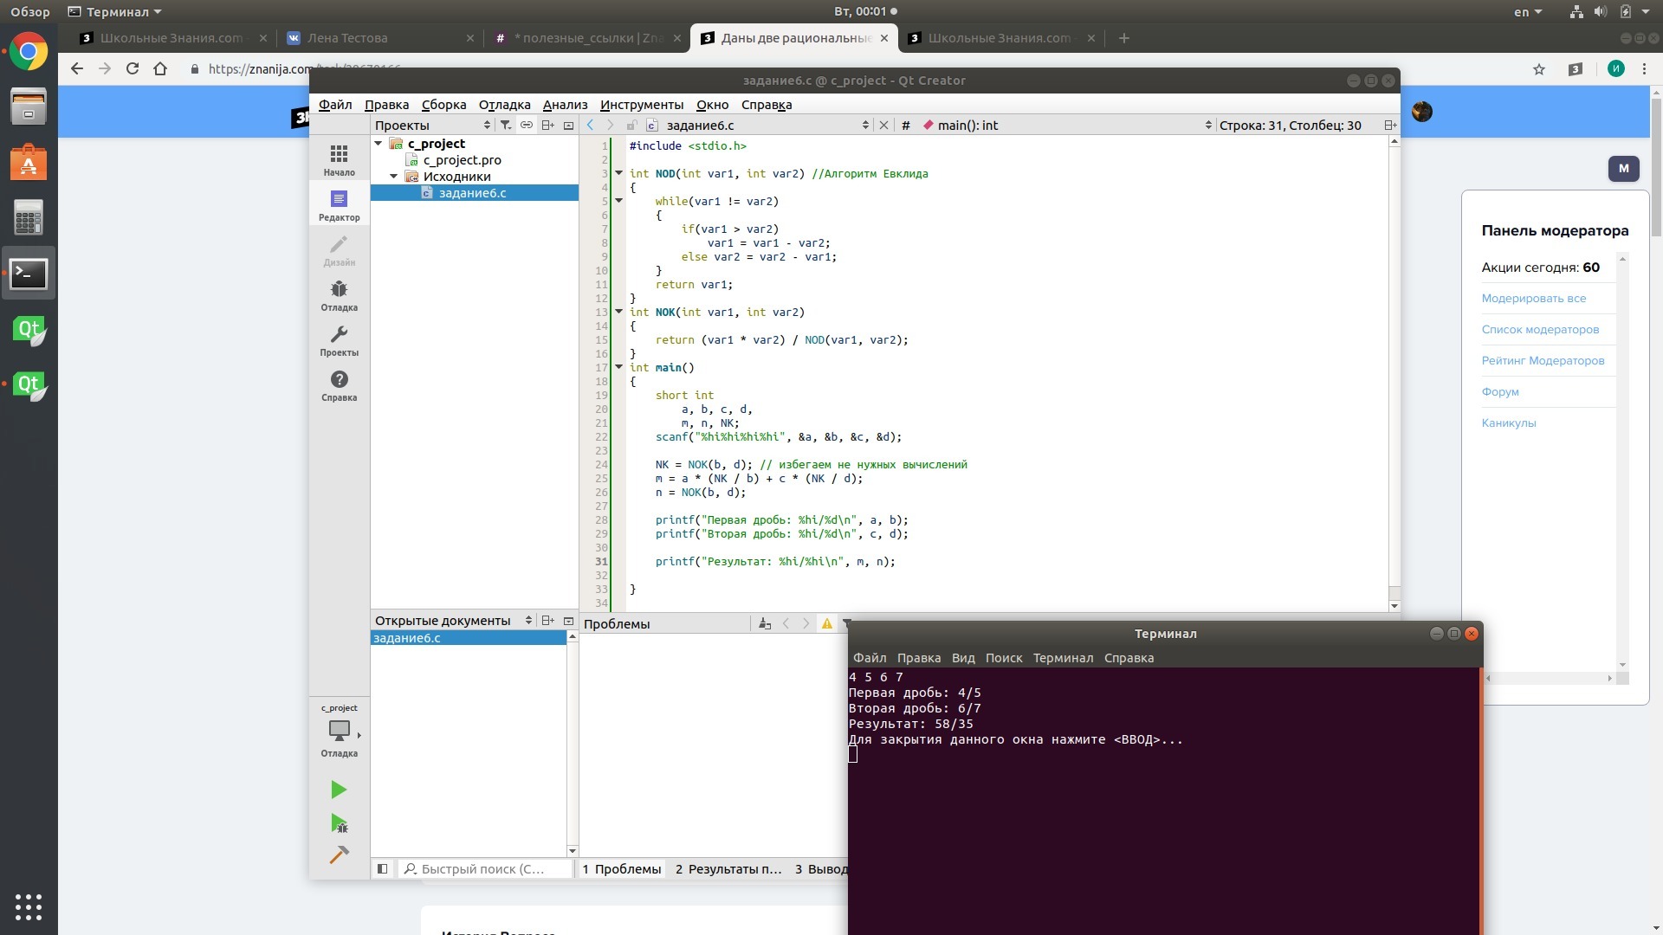Toggle warnings filter in Problems pane

click(827, 624)
